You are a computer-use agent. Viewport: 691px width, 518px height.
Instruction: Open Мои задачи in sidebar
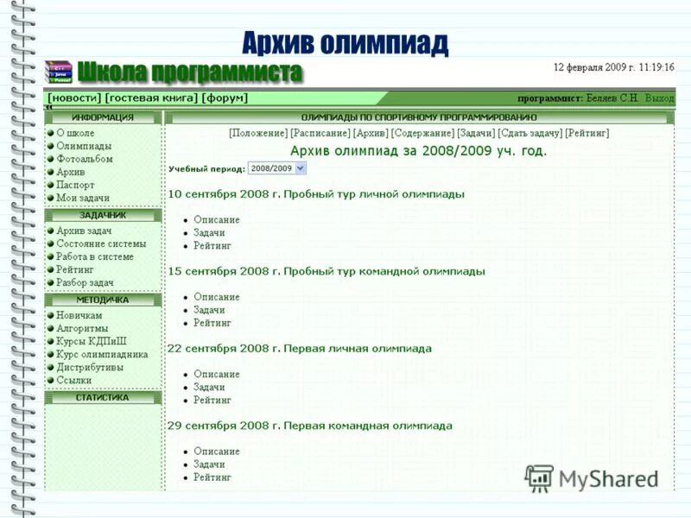click(83, 199)
